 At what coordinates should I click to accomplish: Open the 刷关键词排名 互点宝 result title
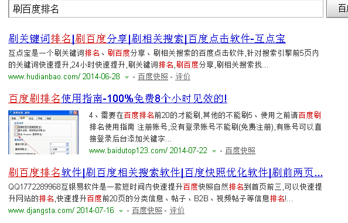(x=147, y=39)
